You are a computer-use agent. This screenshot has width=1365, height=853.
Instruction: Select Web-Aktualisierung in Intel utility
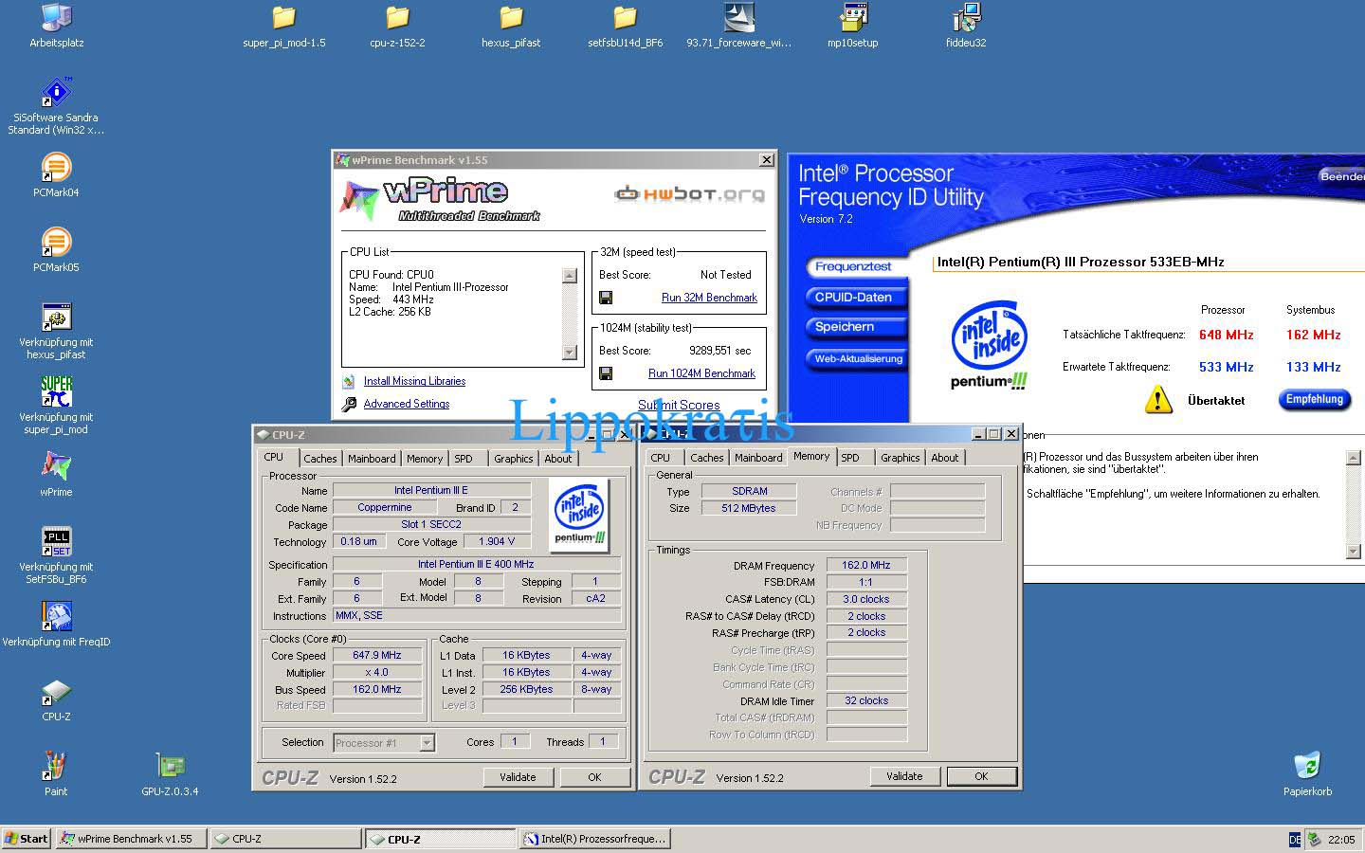(858, 358)
